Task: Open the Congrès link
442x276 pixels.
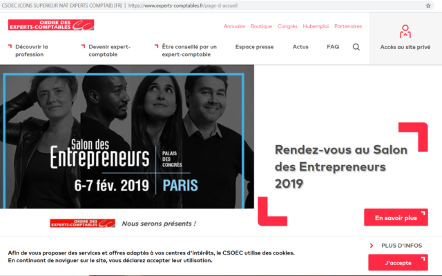Action: (287, 26)
